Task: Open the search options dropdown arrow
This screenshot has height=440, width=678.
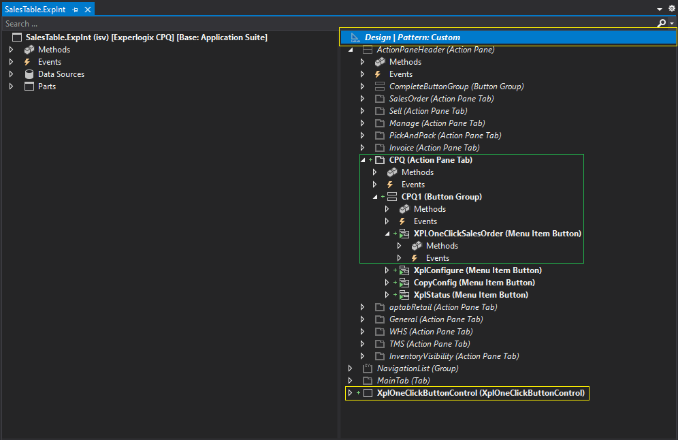Action: [x=671, y=23]
